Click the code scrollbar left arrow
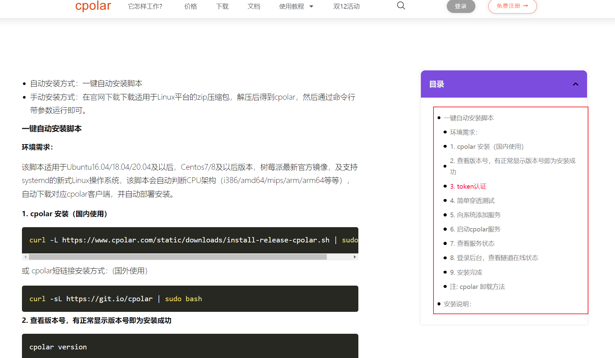 (26, 257)
